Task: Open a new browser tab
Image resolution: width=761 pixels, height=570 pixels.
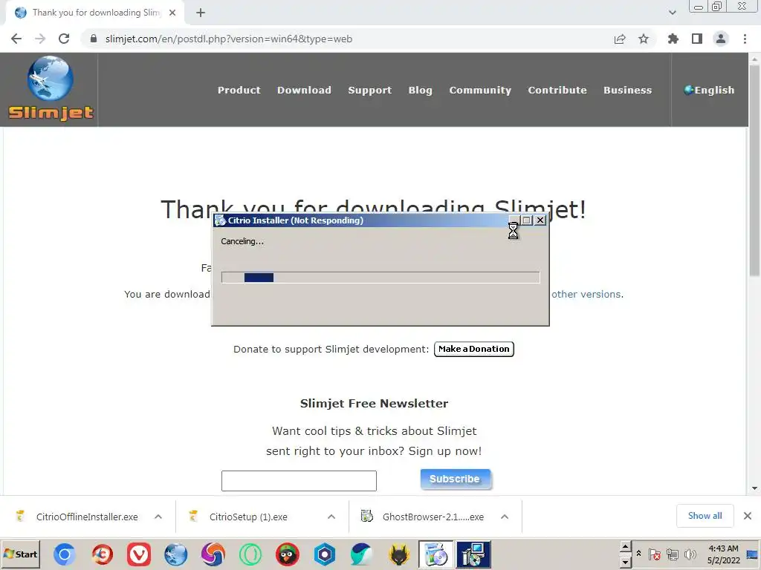Action: coord(201,13)
